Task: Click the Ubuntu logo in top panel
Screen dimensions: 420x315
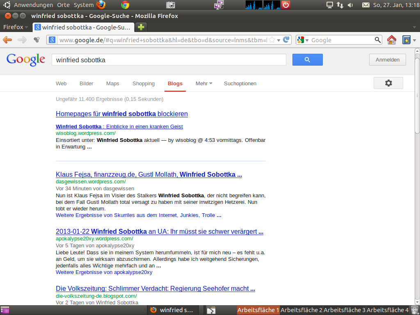Action: pos(7,5)
